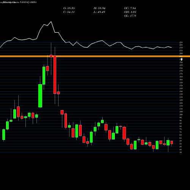Click the 219 price axis label
Screen dimensions: 190x190
181,47
